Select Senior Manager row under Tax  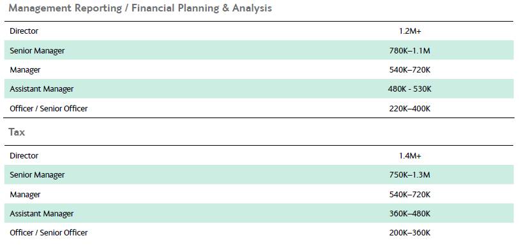coord(259,174)
